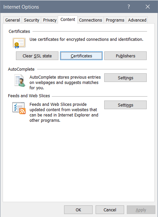Click the Apply button
158x217 pixels.
click(x=141, y=210)
